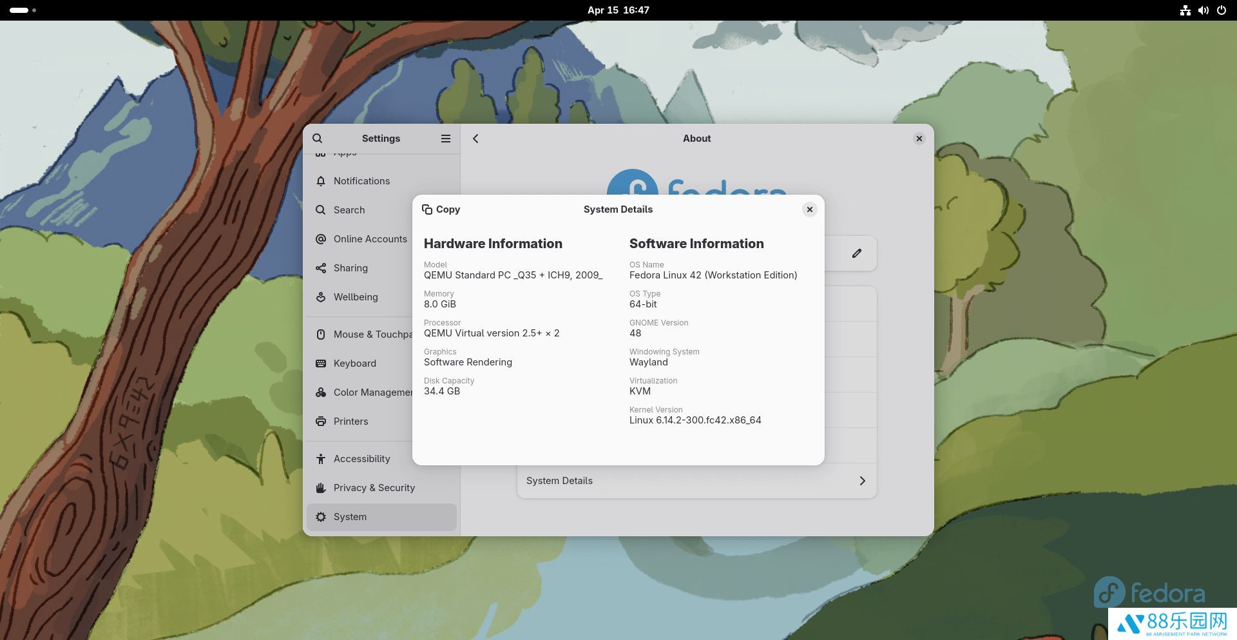Click the Keyboard icon in sidebar
Screen dimensions: 1237x640
321,364
